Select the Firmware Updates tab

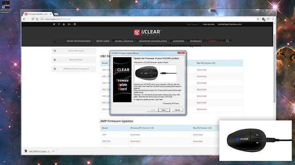click(38, 14)
